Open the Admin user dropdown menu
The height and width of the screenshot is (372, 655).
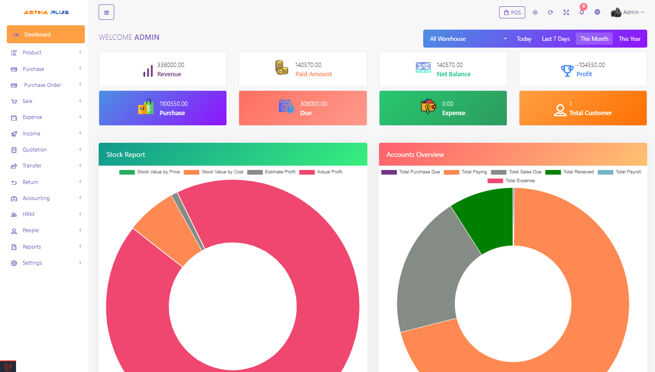point(628,13)
